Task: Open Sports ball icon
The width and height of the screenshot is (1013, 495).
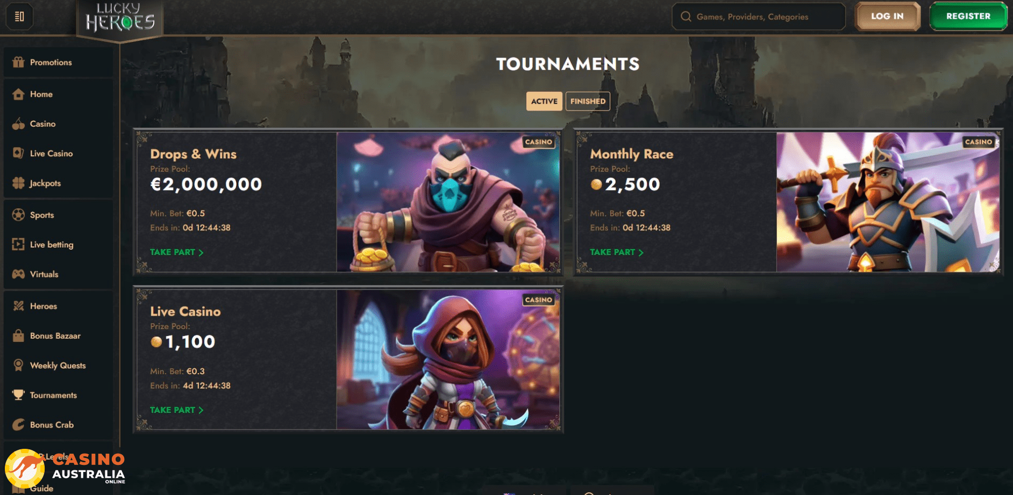Action: 18,215
